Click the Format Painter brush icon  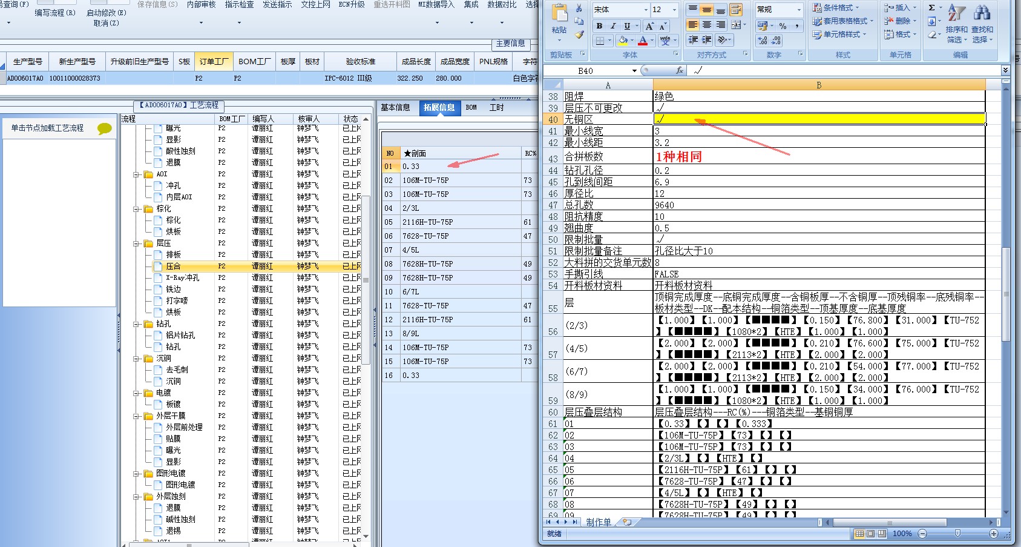click(579, 35)
